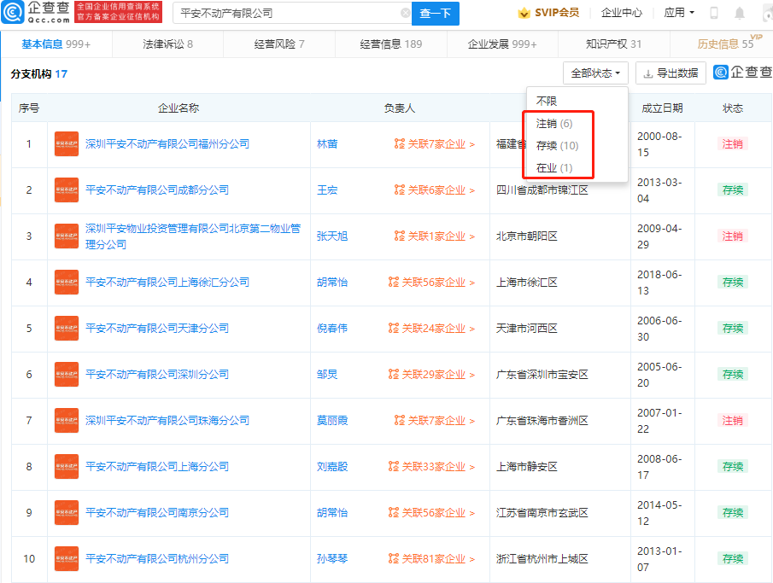Viewport: 773px width, 583px height.
Task: Click company logo for 福州分公司 row
Action: (67, 144)
